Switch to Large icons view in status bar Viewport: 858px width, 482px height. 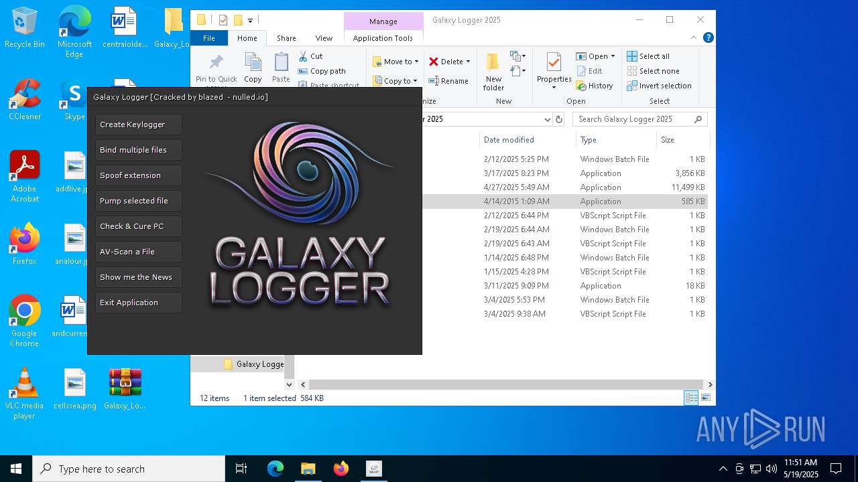pyautogui.click(x=706, y=398)
